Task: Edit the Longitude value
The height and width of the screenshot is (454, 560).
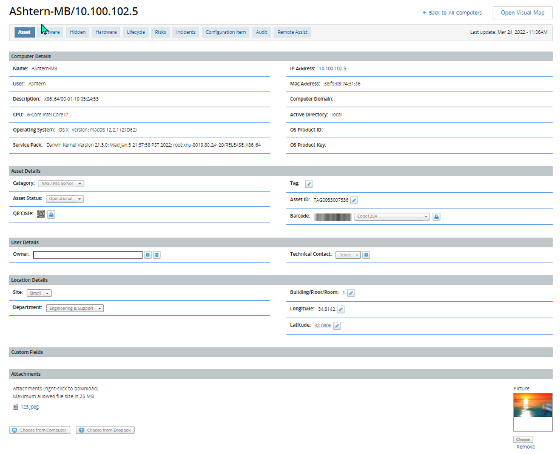Action: pos(340,309)
